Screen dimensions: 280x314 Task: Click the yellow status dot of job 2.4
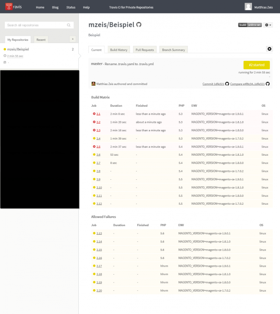(x=94, y=138)
